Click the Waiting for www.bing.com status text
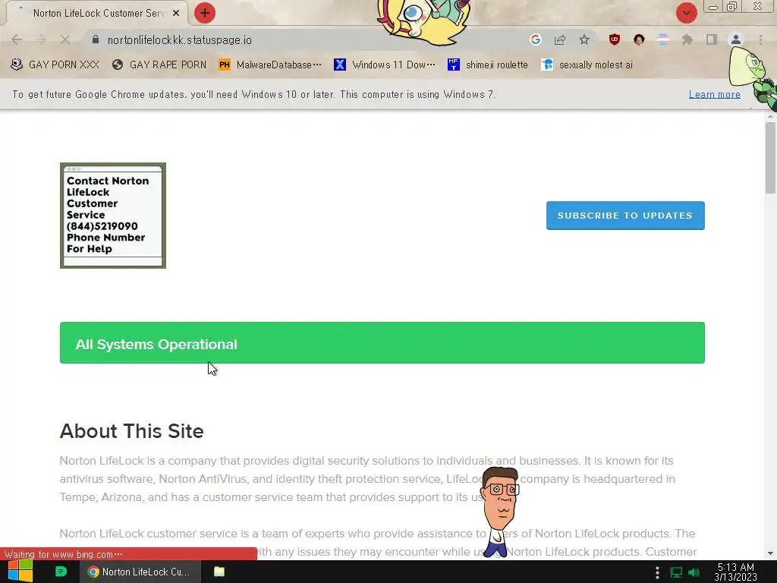The image size is (777, 583). 64,554
